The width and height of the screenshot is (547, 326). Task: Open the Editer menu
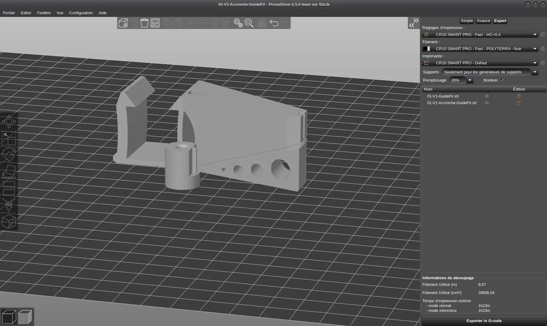(26, 13)
